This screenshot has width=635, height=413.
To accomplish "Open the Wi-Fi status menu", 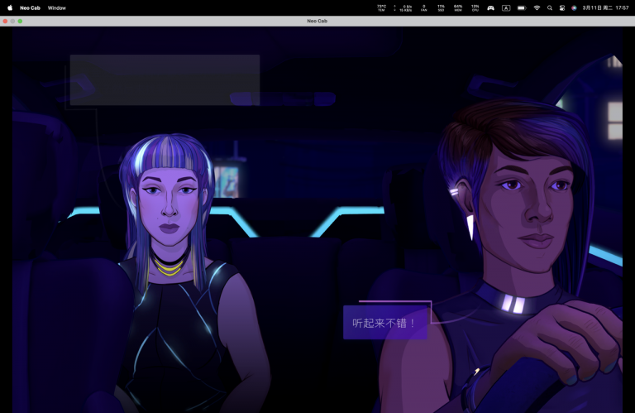I will (537, 8).
